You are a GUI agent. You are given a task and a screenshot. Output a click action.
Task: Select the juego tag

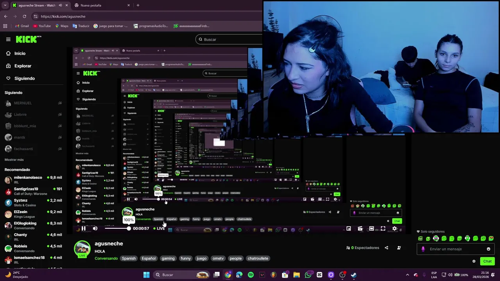(202, 258)
